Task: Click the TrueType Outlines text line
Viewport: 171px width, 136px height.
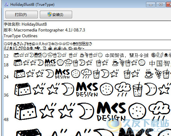Action: coord(20,36)
